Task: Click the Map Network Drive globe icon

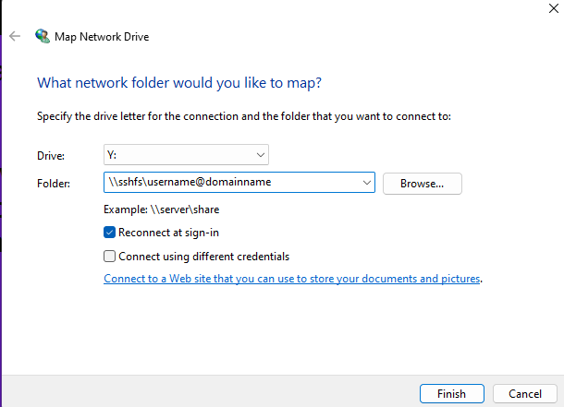Action: click(x=43, y=36)
